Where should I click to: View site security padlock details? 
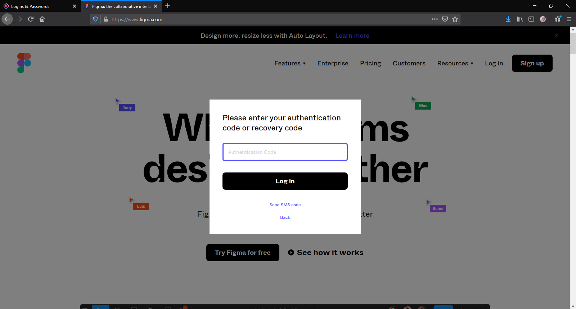click(106, 19)
